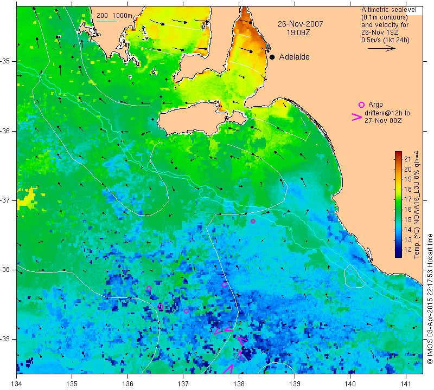Click latitude axis label -38

(x=5, y=270)
